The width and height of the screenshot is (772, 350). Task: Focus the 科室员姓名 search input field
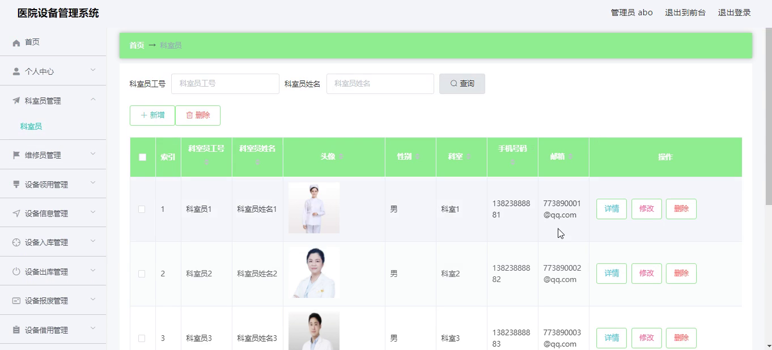click(380, 84)
